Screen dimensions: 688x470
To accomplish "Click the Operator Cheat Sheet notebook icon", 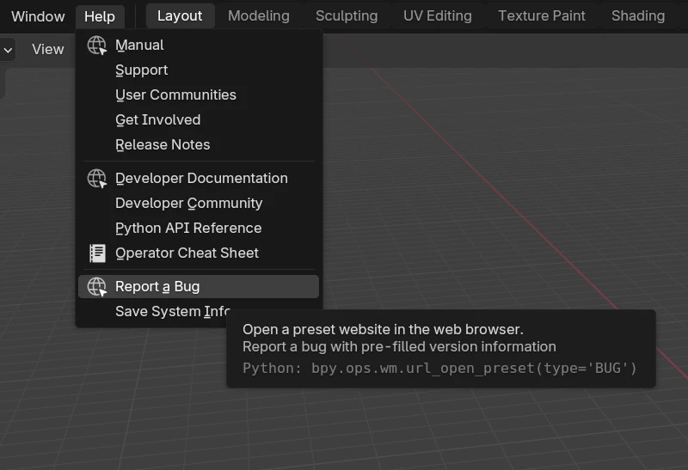I will (x=97, y=253).
